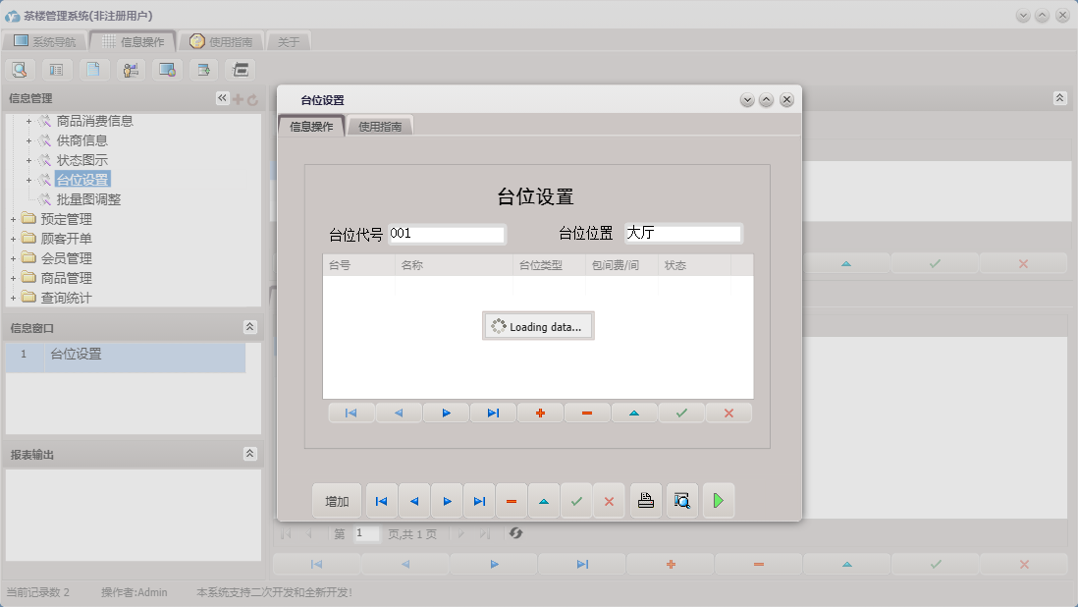Expand the 商品消费信息 tree node
The height and width of the screenshot is (607, 1078).
[x=28, y=121]
